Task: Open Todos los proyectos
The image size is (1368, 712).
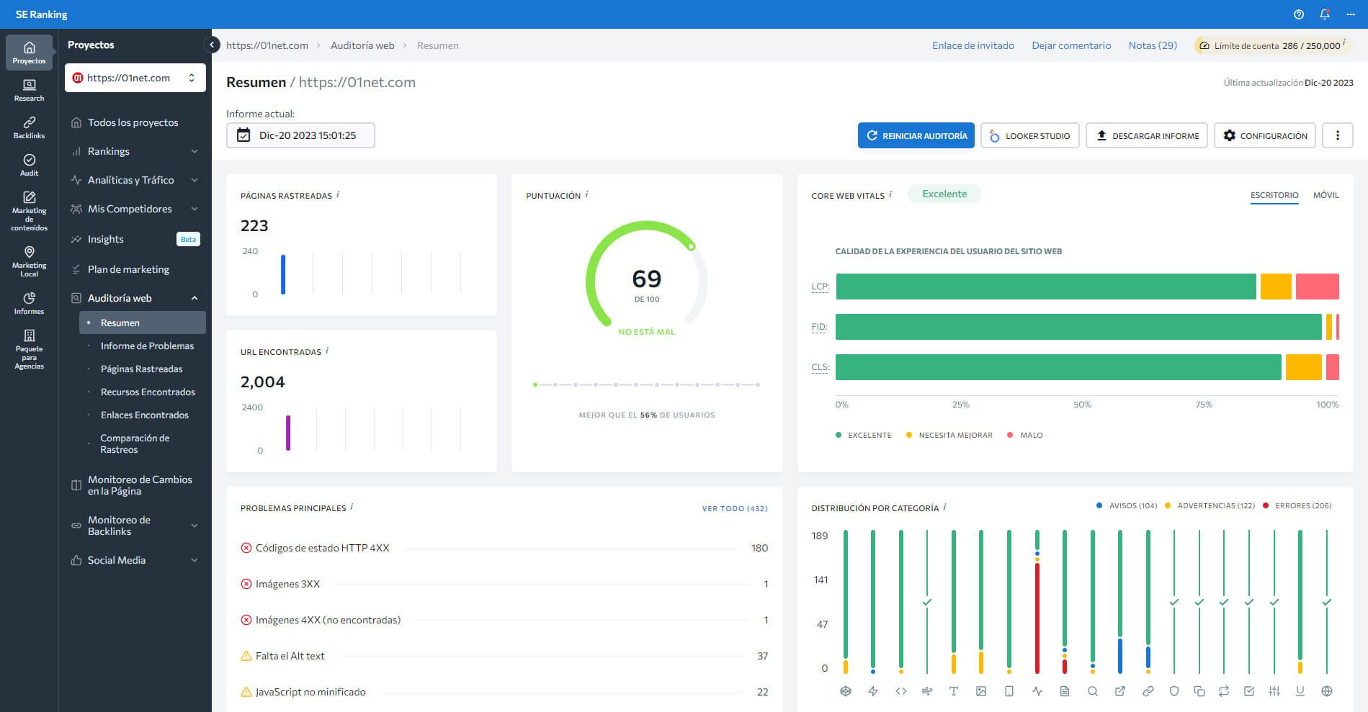Action: coord(135,122)
